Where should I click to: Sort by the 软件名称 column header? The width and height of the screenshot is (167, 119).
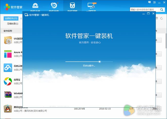tap(8, 31)
